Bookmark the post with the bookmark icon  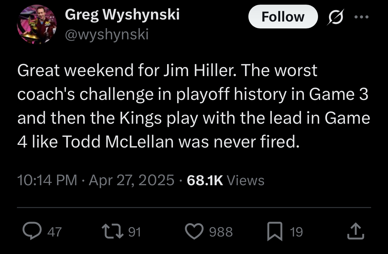point(275,231)
